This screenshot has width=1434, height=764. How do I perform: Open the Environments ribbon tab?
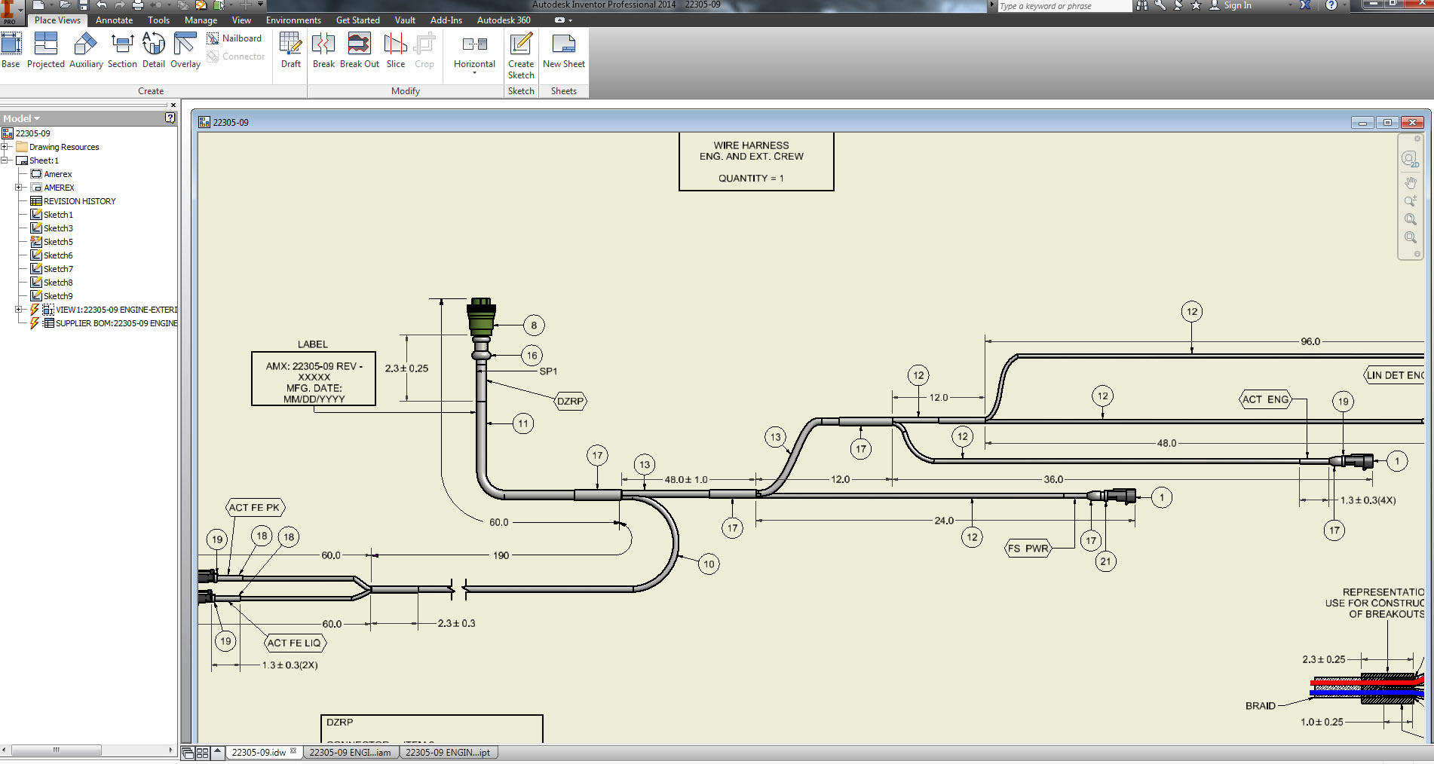point(293,20)
